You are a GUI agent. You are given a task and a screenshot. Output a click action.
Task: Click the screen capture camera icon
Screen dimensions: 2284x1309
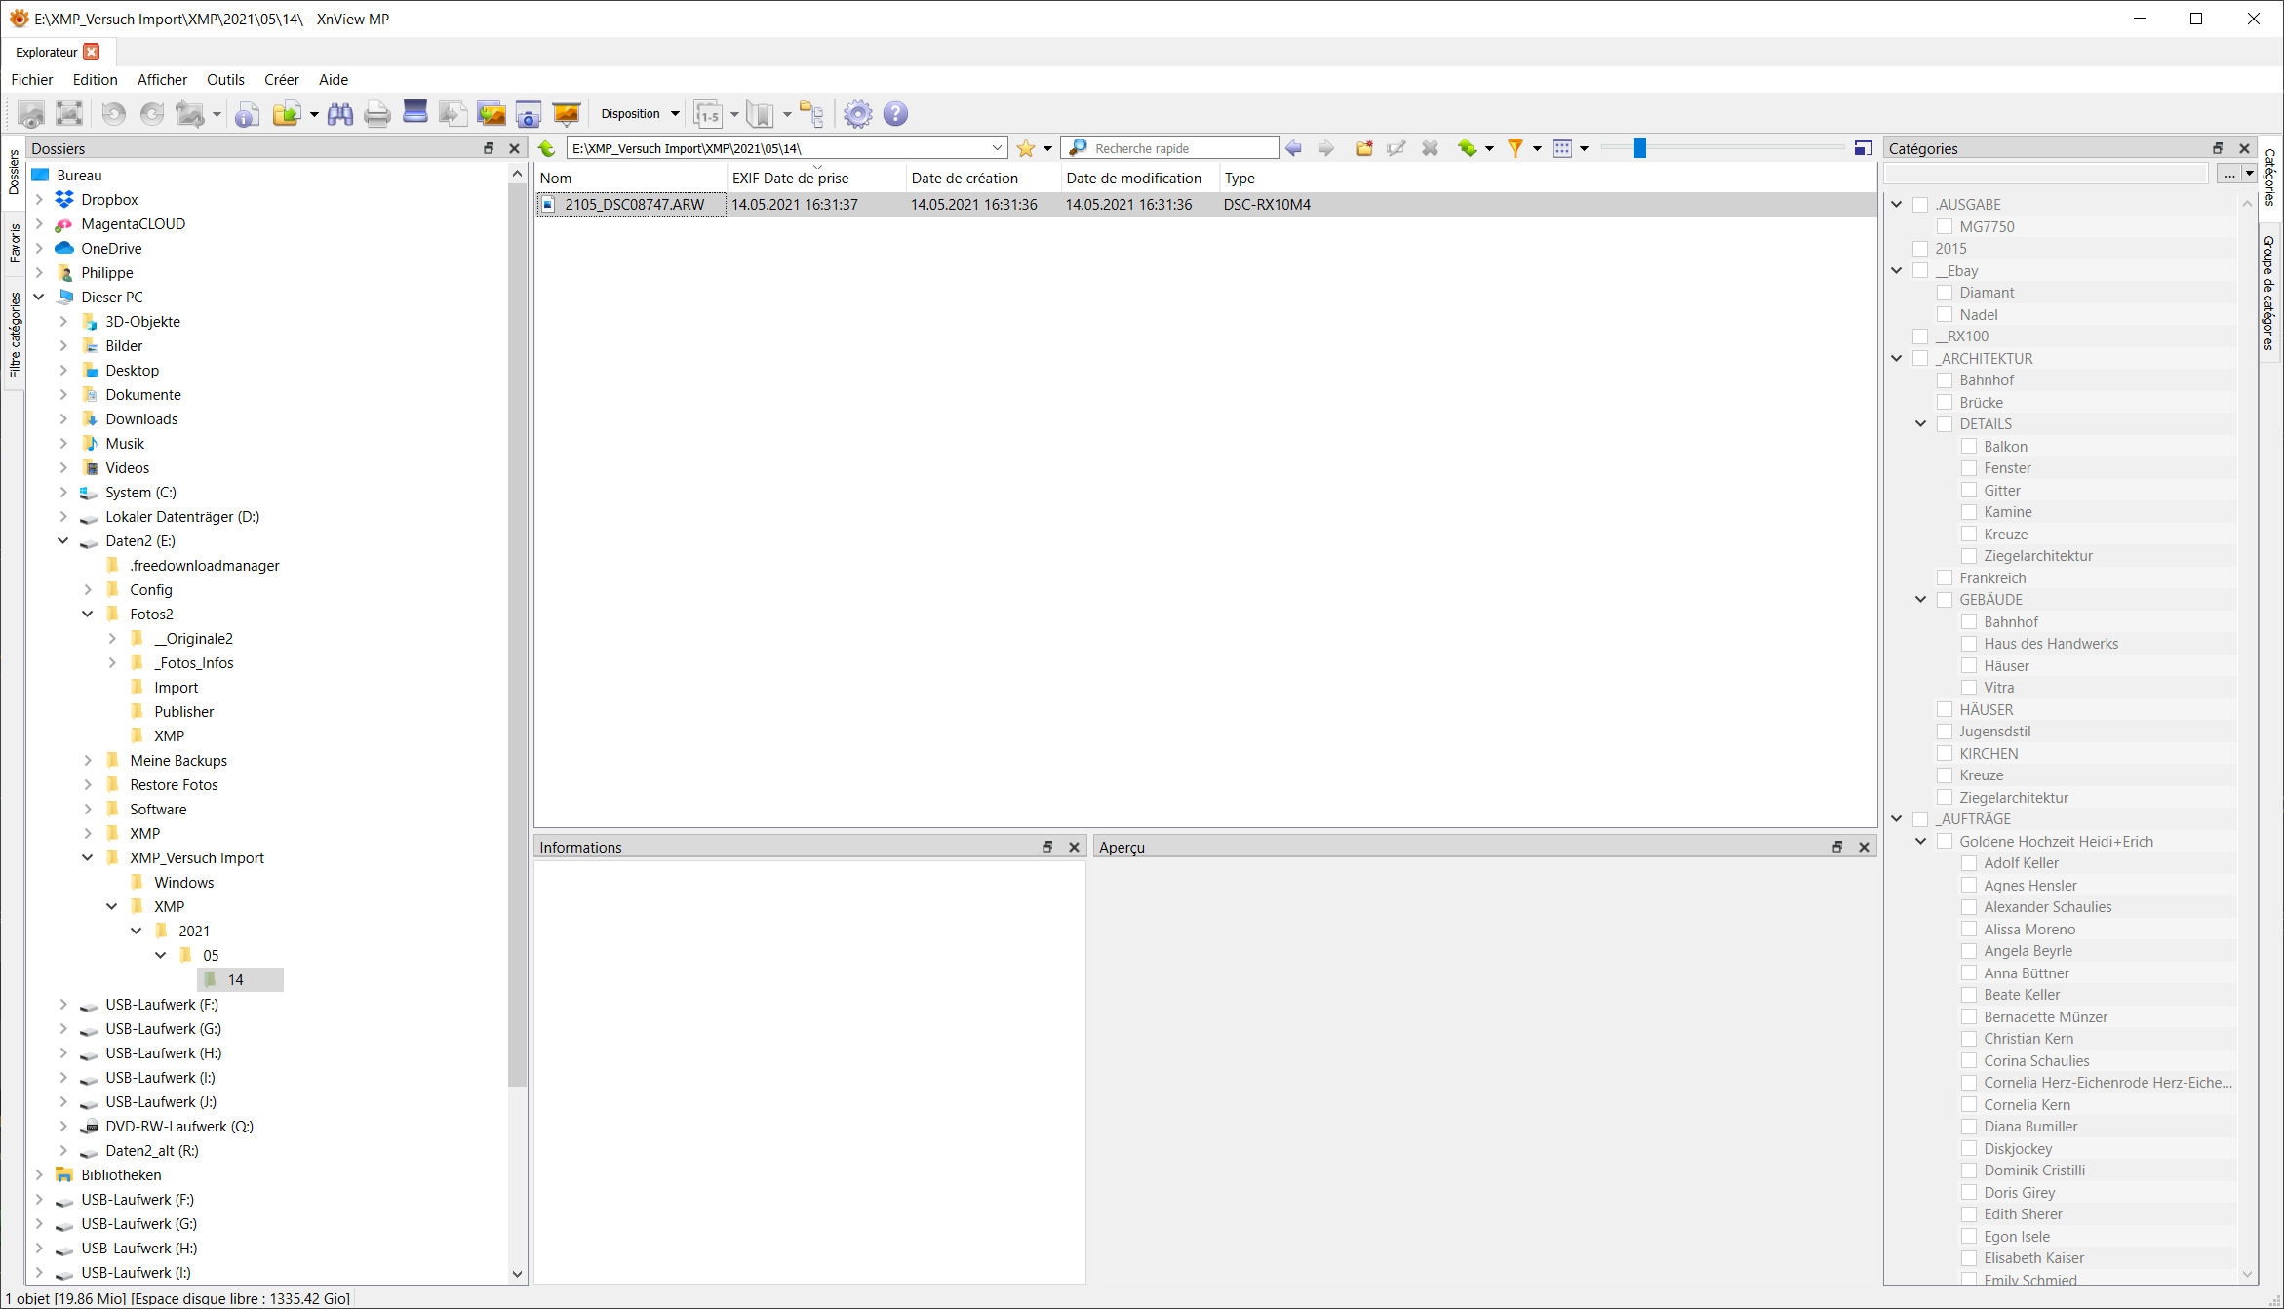tap(528, 114)
